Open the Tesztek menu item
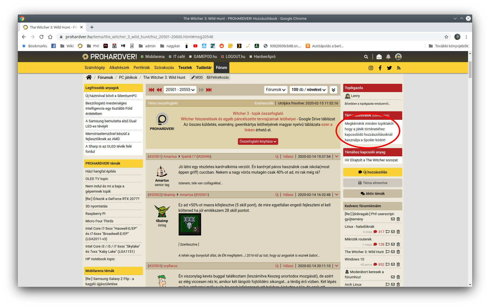The height and width of the screenshot is (308, 490). 185,68
